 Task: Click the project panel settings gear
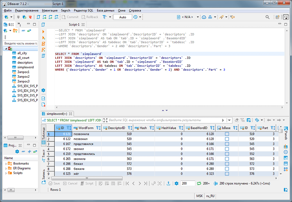17,152
